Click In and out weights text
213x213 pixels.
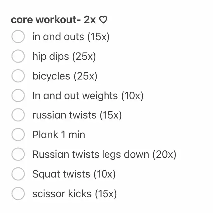88,96
